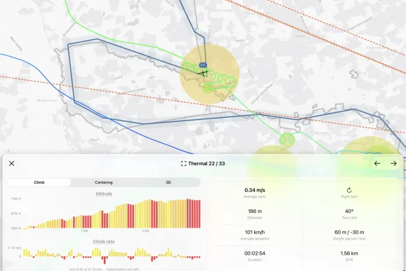This screenshot has height=271, width=406.
Task: Click the Right turn rotation icon
Action: [349, 190]
